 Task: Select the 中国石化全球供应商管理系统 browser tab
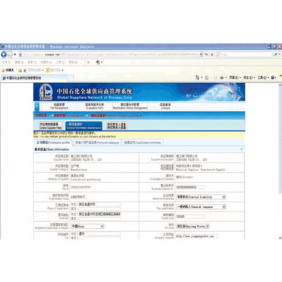[x=34, y=78]
